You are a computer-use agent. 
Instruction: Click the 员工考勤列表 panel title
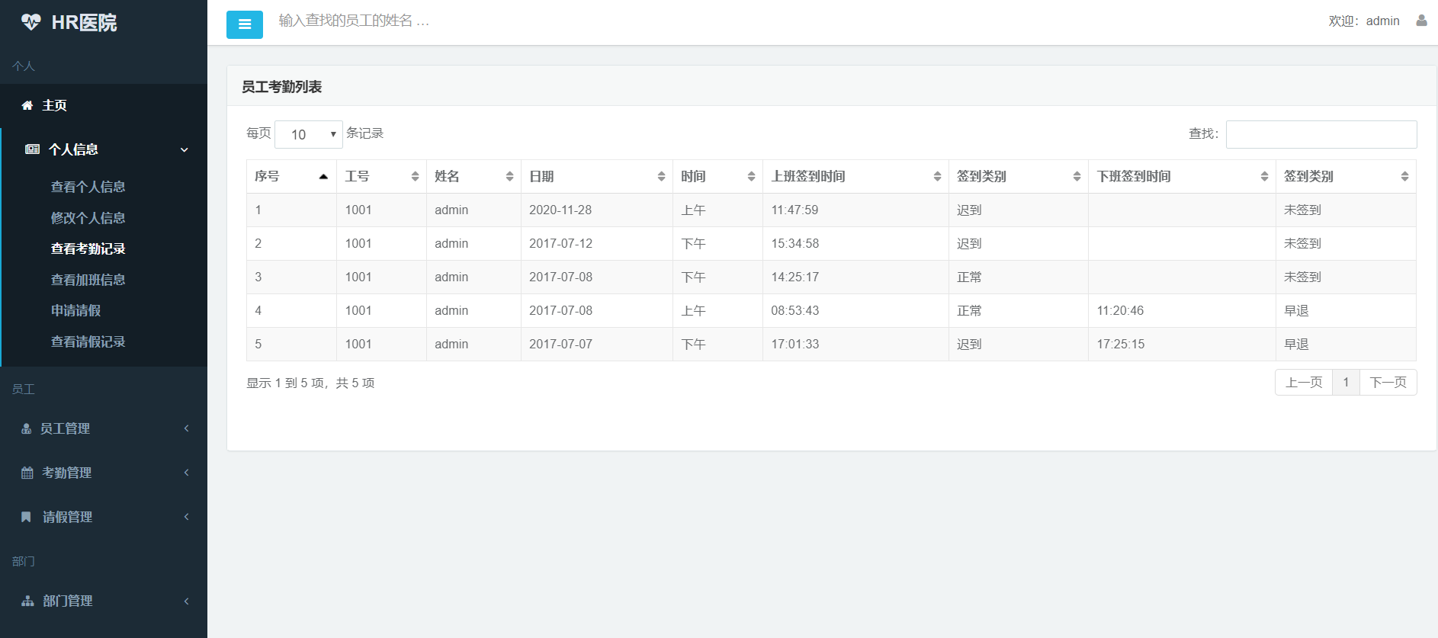[281, 87]
